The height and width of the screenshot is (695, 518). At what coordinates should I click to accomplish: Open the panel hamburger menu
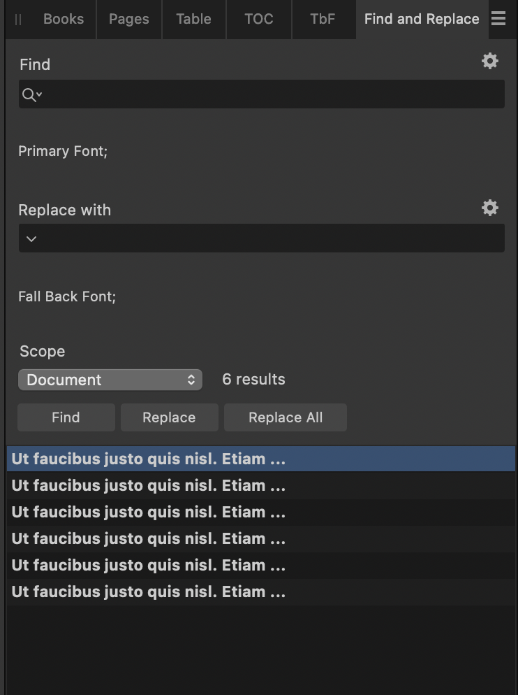(x=499, y=19)
